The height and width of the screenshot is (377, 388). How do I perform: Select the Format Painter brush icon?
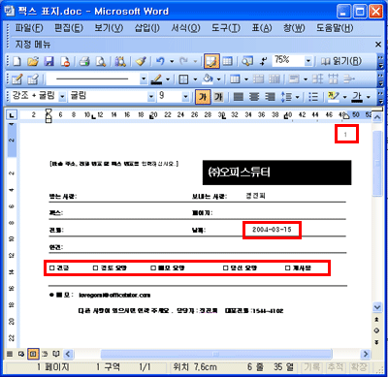[141, 61]
